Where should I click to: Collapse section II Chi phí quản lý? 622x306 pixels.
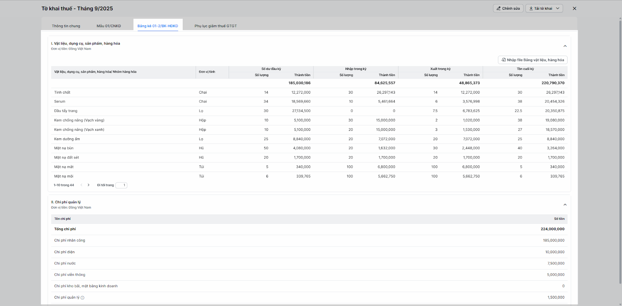click(565, 205)
